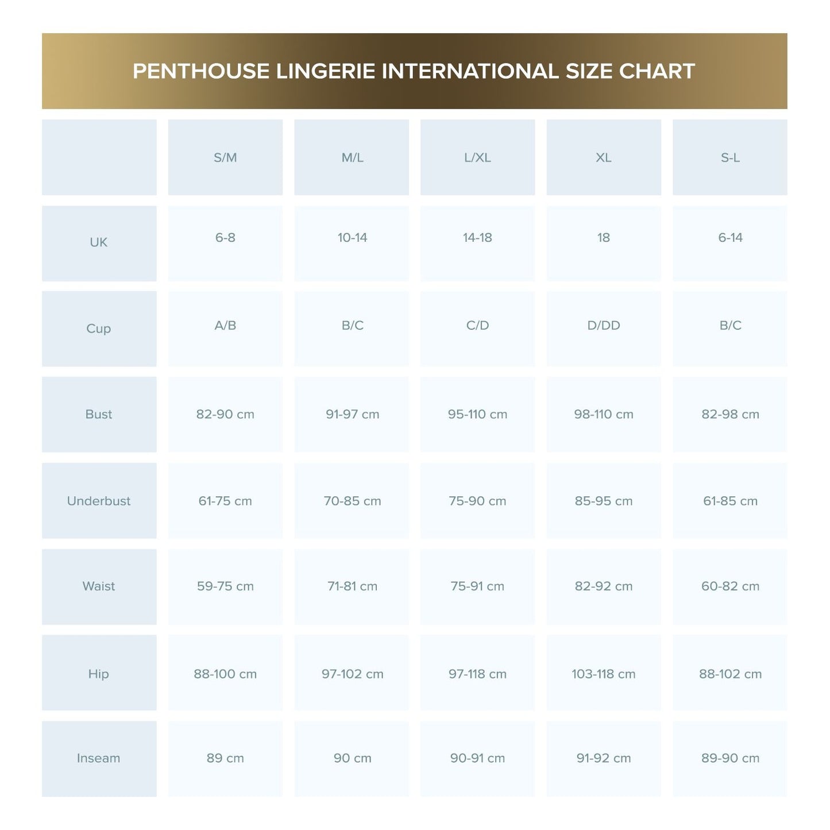Select the M/L size column header

[x=352, y=157]
